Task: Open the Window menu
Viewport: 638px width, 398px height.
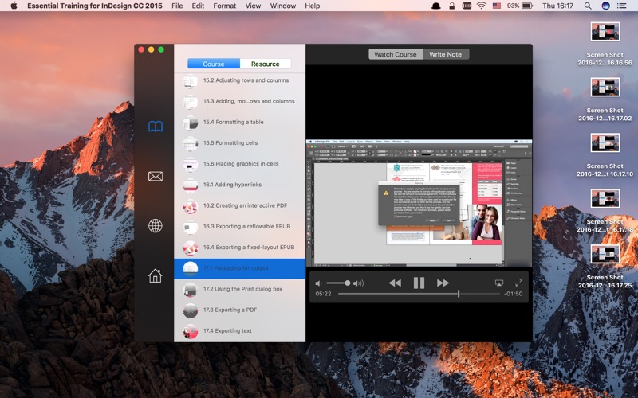Action: [x=283, y=6]
